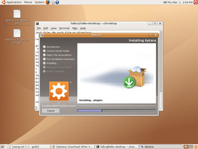Screen dimensions: 198x149
Task: Click the terminal scrollbar down arrow
Action: point(161,109)
